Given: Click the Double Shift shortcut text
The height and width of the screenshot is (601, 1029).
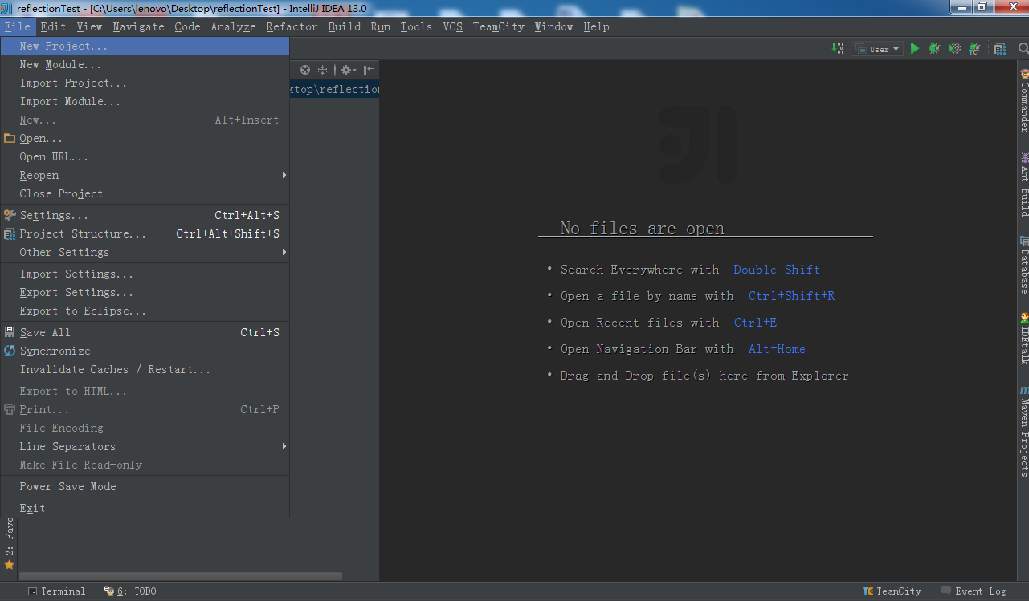Looking at the screenshot, I should pos(777,270).
